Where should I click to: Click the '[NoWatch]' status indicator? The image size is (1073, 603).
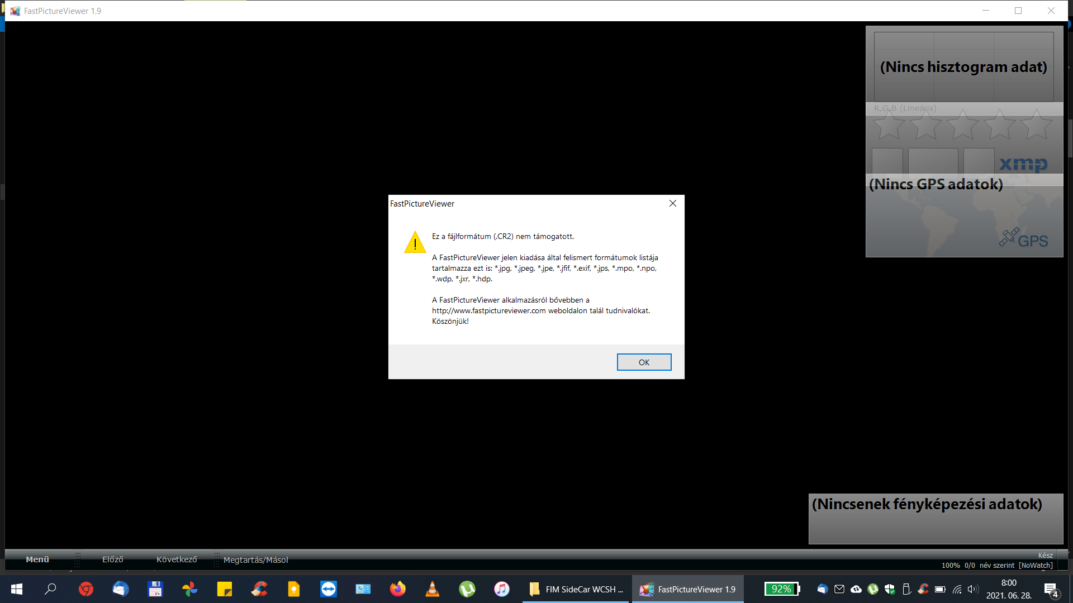pos(1036,565)
